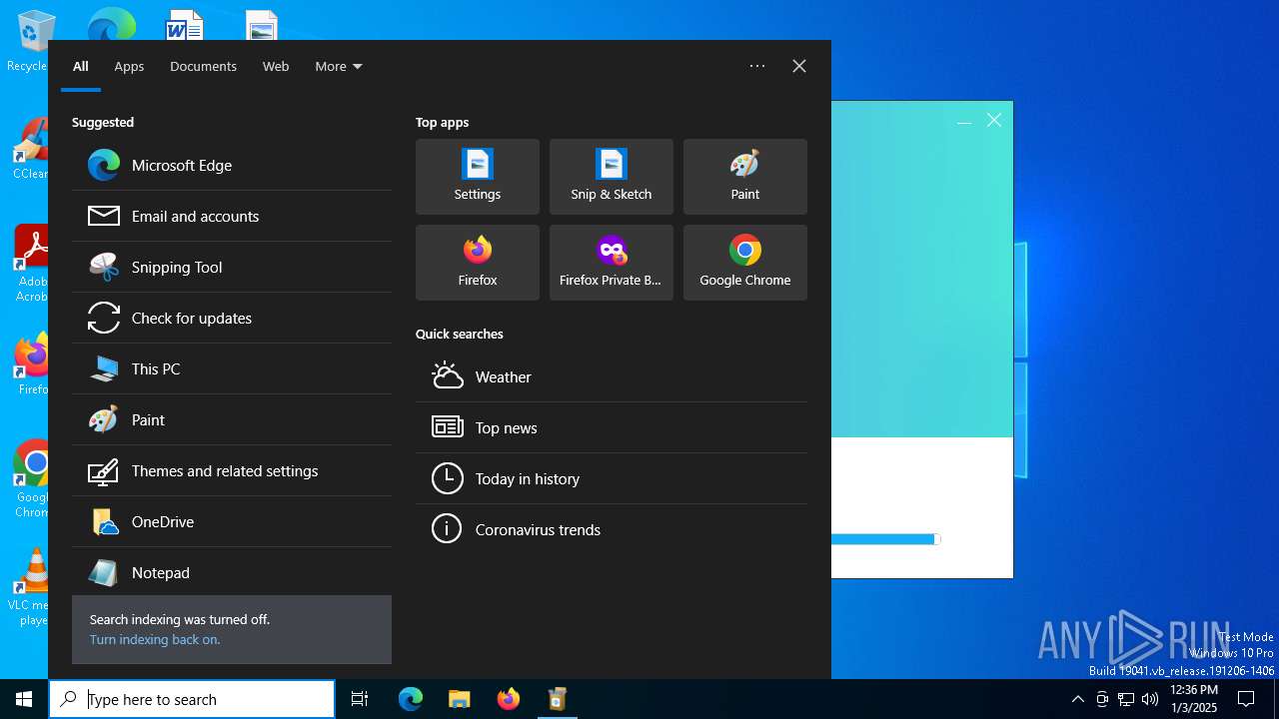Open This PC from Suggested list
1279x719 pixels.
pos(232,369)
